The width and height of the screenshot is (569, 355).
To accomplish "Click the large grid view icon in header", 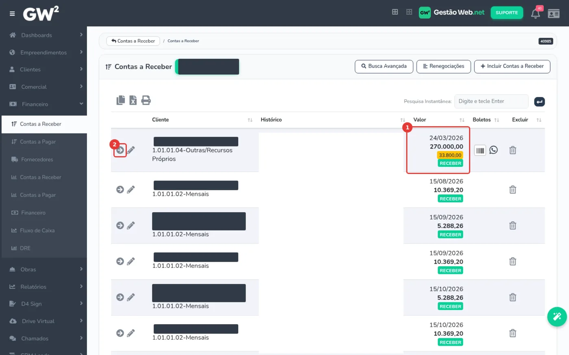I will [x=395, y=12].
